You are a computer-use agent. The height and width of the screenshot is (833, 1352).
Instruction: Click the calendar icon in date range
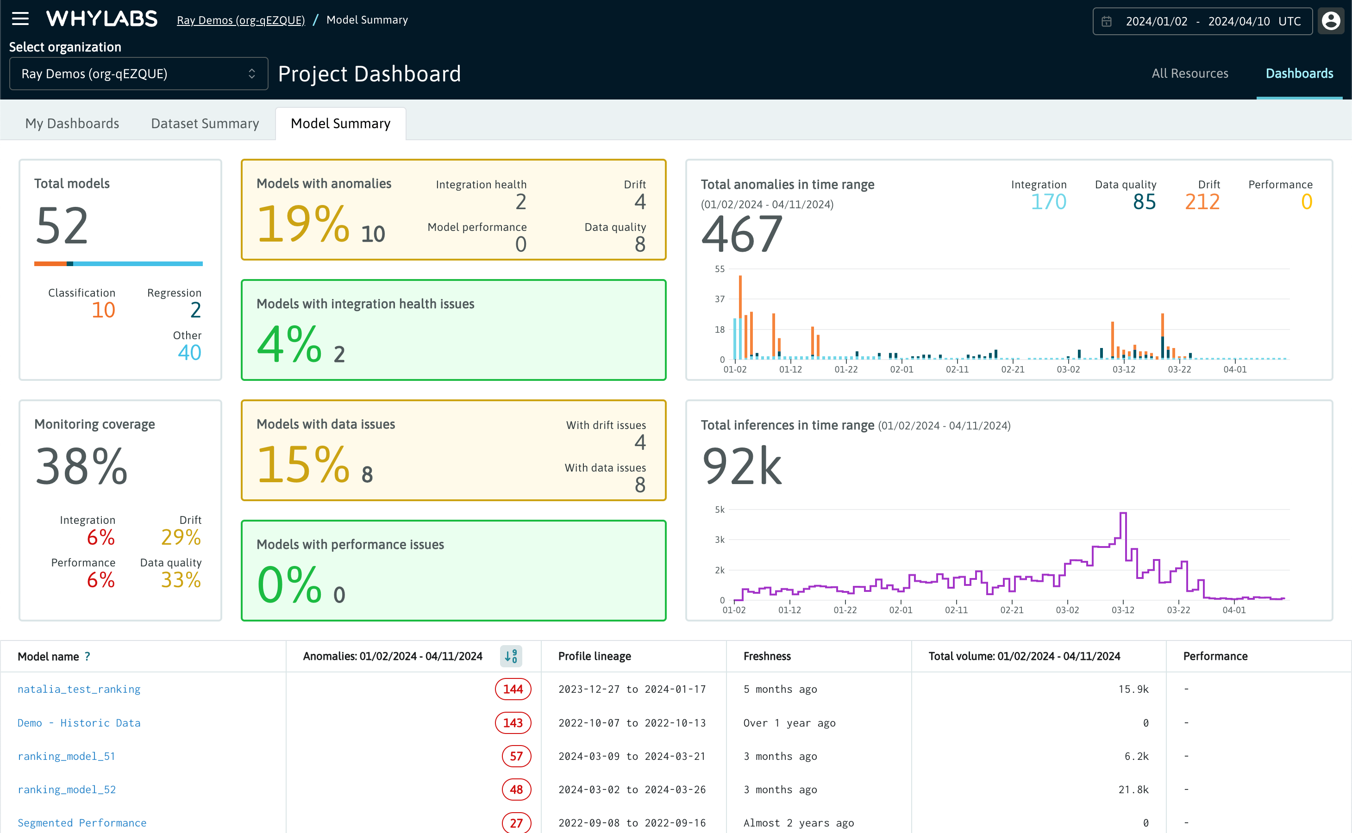[1106, 21]
